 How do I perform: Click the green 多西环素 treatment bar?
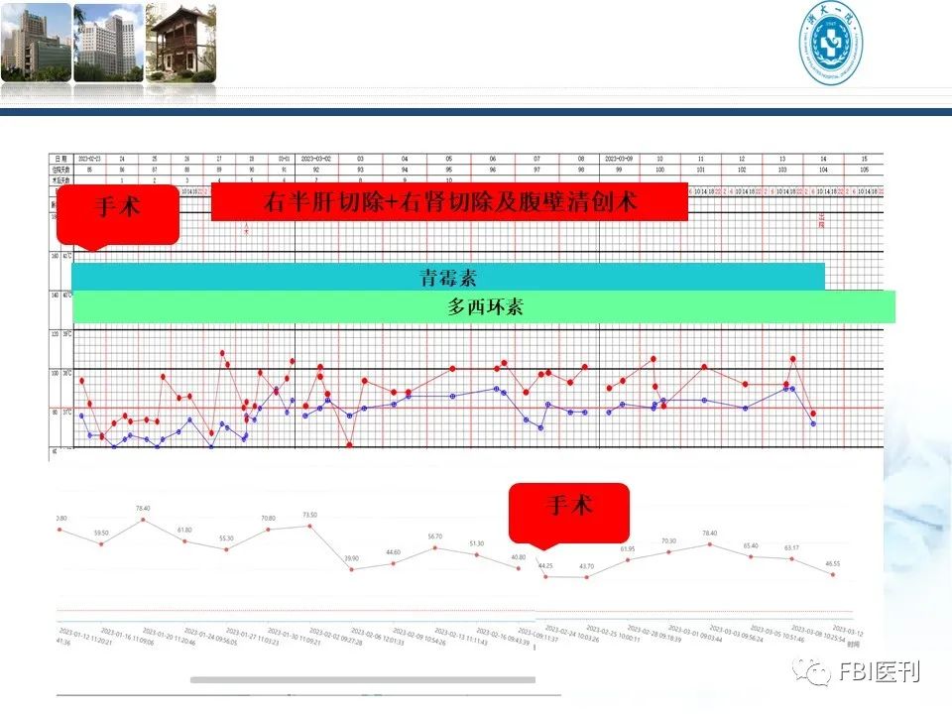click(484, 306)
